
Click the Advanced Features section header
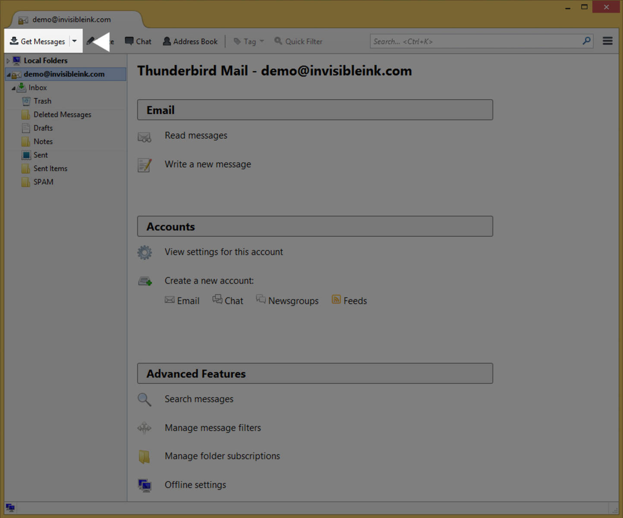pyautogui.click(x=315, y=373)
